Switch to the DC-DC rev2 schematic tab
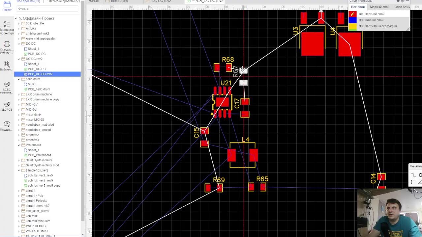This screenshot has height=237, width=422. pos(164,1)
